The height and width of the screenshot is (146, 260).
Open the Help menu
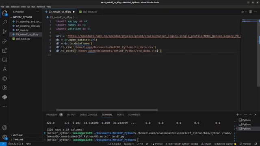(49, 7)
